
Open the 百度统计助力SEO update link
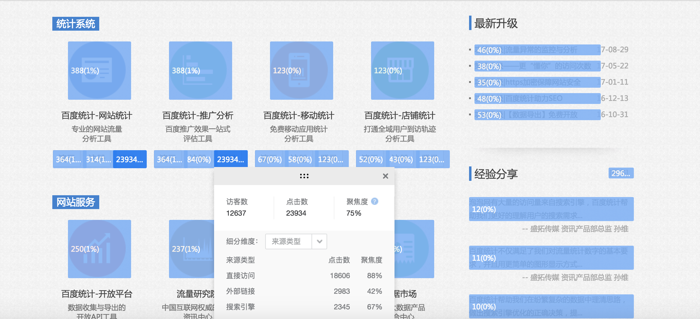(537, 99)
